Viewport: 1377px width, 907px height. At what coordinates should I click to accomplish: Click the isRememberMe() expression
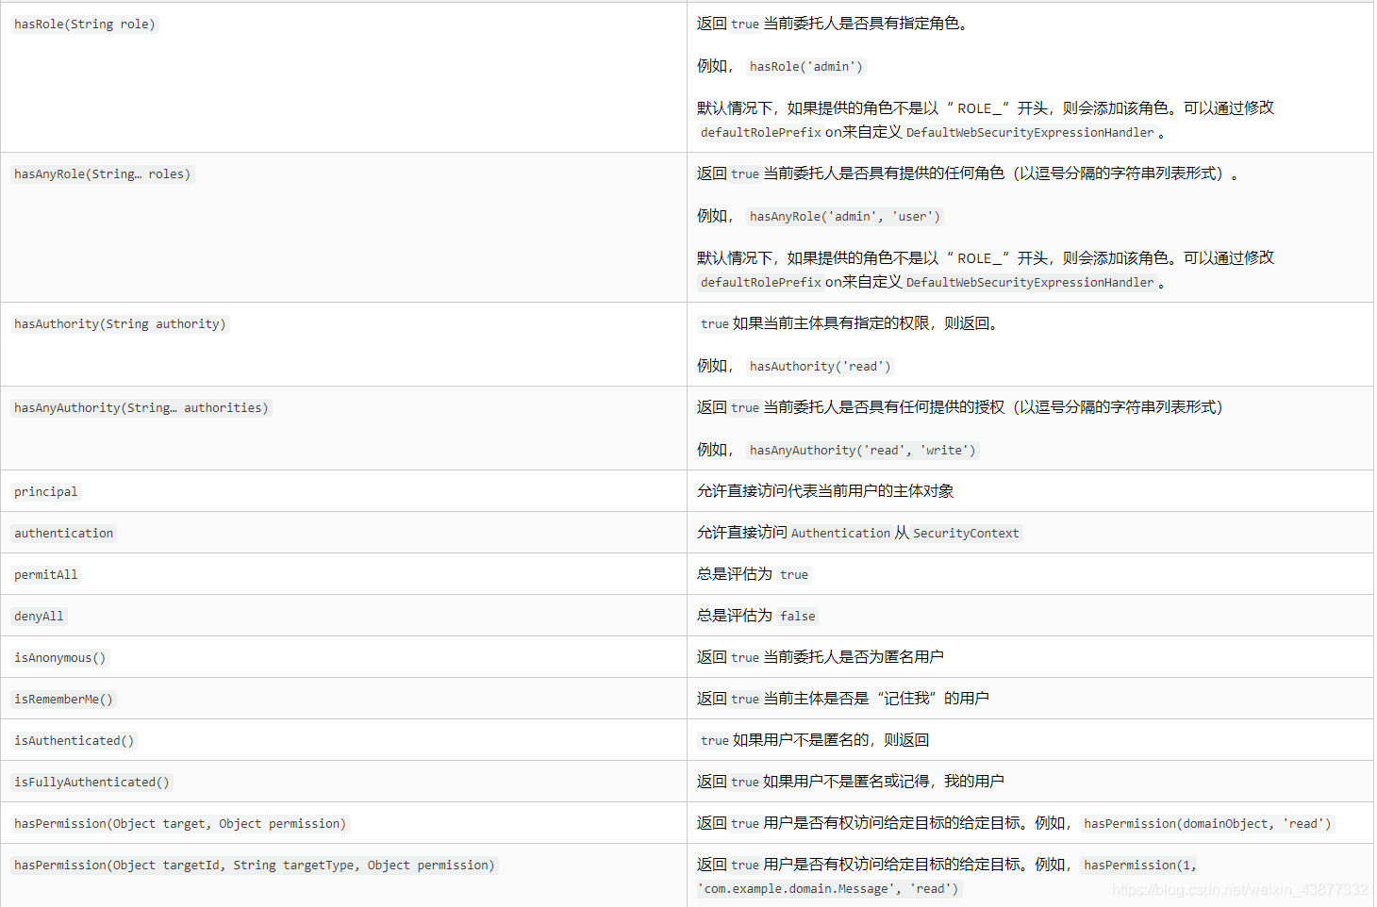click(62, 699)
